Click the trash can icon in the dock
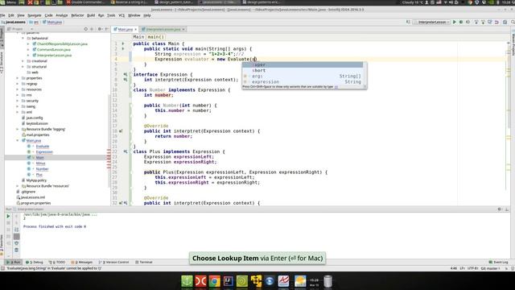The width and height of the screenshot is (515, 290). point(328,281)
